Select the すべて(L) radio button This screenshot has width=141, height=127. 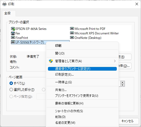[x=11, y=83]
